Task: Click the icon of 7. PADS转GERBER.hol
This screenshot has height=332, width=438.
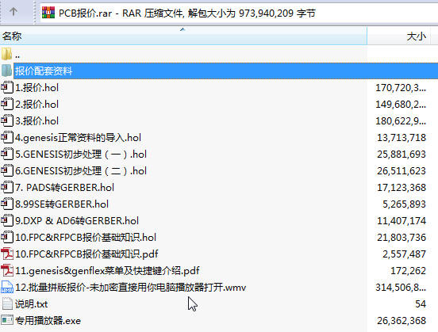Action: pos(7,187)
